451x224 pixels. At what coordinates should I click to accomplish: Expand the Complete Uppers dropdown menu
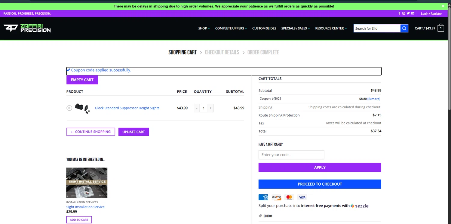click(231, 28)
